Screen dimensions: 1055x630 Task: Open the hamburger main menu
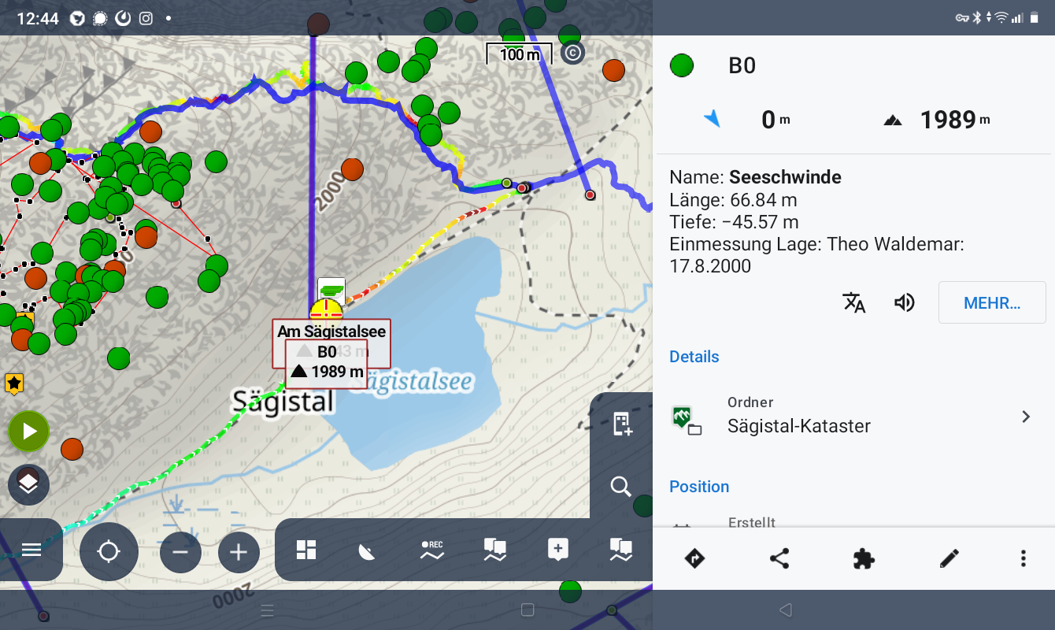(x=31, y=550)
